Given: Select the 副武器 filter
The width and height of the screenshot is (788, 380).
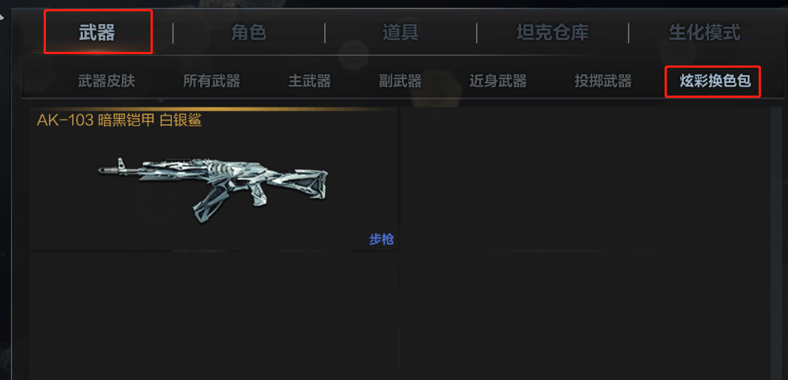Looking at the screenshot, I should point(400,81).
